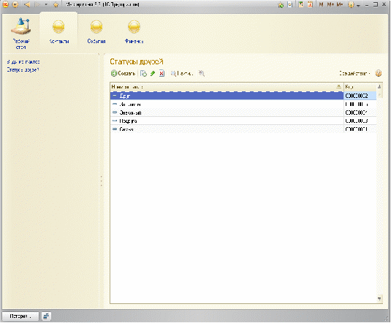Open the calculator icon in the title bar
The height and width of the screenshot is (323, 391).
pos(301,4)
